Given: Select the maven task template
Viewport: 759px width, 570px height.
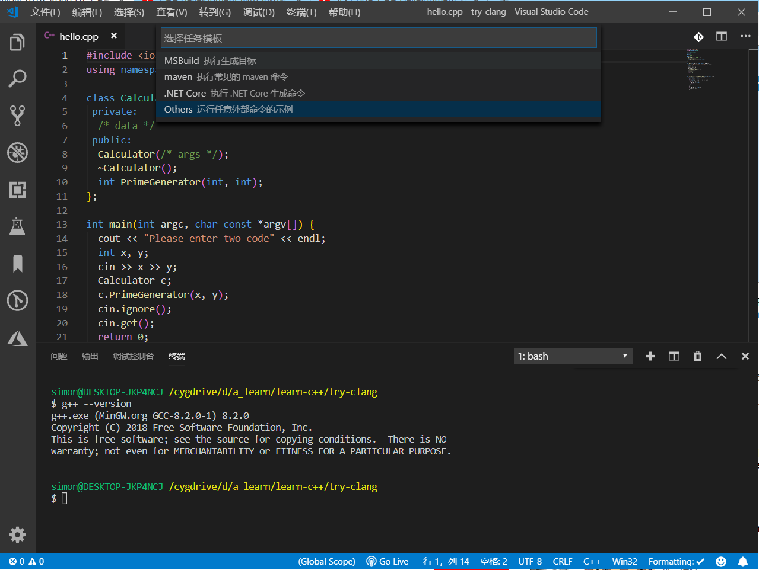Looking at the screenshot, I should coord(379,77).
